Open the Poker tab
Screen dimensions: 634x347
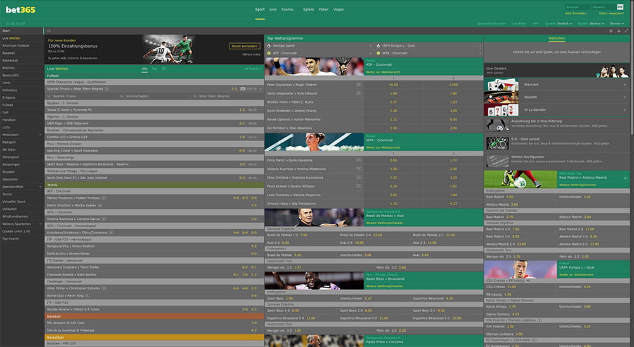[323, 9]
